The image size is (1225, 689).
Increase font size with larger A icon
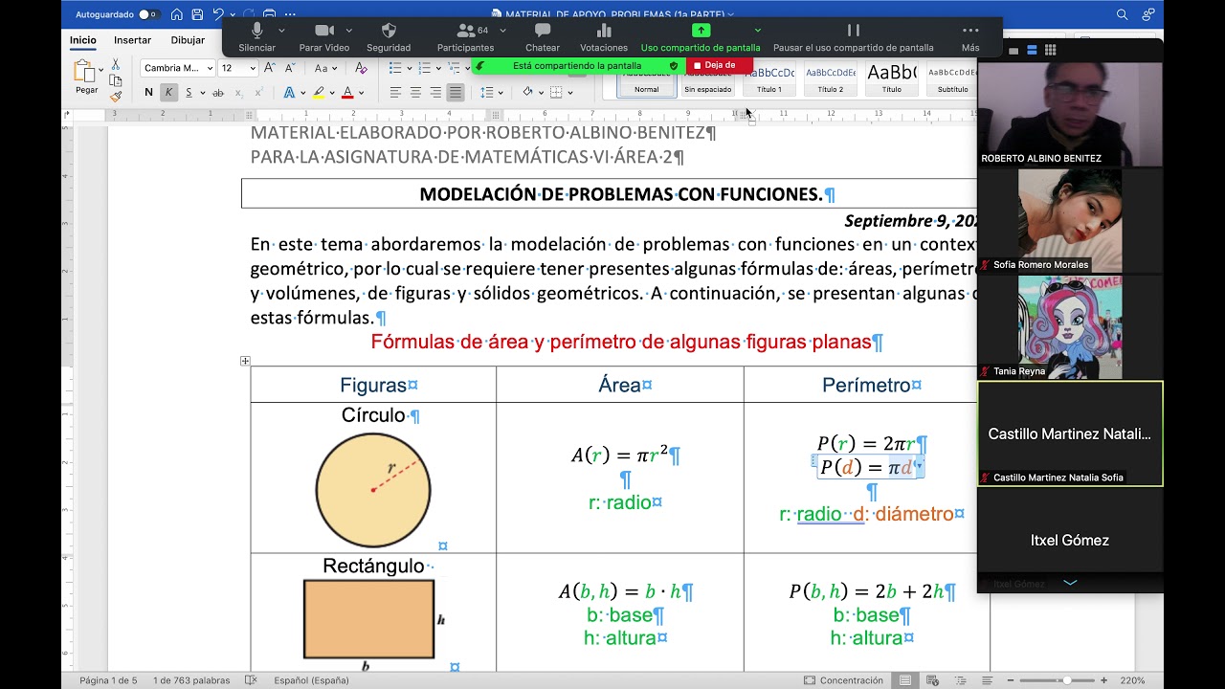click(269, 68)
